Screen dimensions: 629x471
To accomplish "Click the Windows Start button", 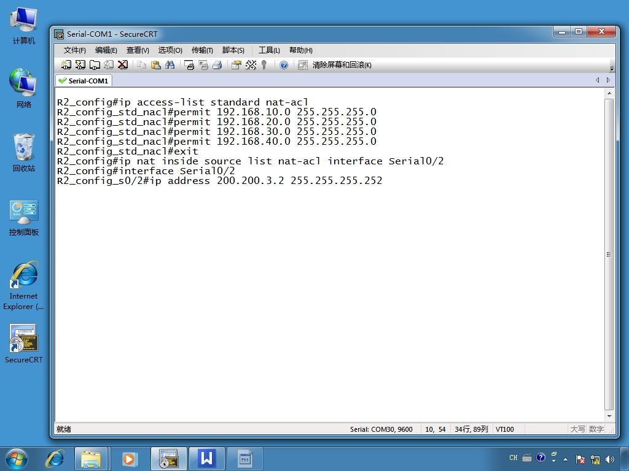I will click(16, 459).
